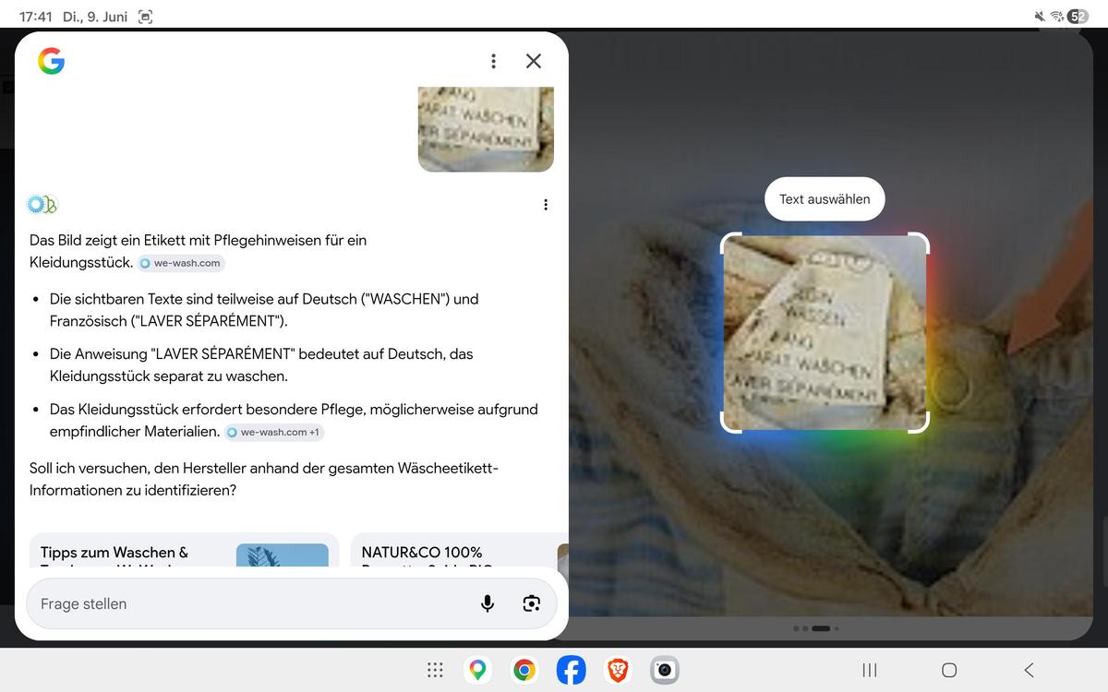
Task: Launch Brave browser from the taskbar
Action: tap(618, 670)
